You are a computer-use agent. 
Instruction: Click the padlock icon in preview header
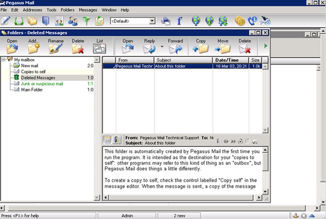240,141
